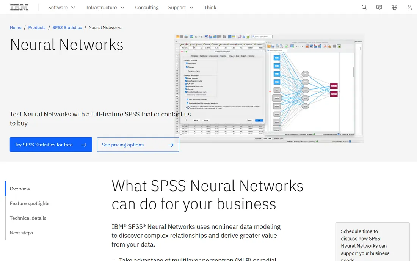417x261 pixels.
Task: Go to Products breadcrumb link
Action: pyautogui.click(x=37, y=28)
